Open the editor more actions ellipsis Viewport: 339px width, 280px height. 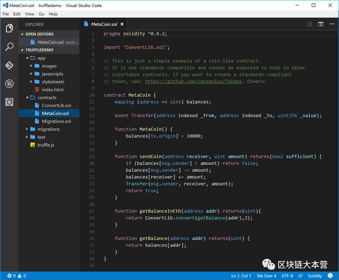click(x=332, y=24)
